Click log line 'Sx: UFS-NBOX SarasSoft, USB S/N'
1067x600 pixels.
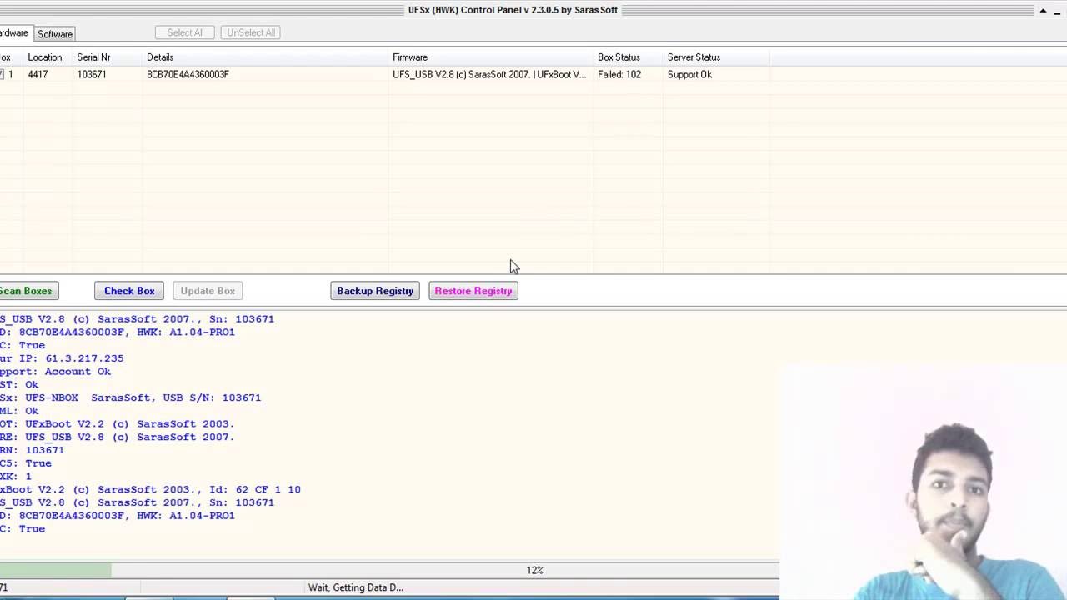point(130,397)
